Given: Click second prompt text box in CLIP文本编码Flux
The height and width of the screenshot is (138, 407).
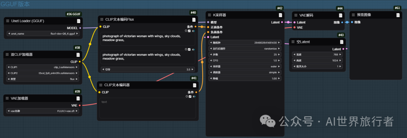Looking at the screenshot, I should [x=148, y=57].
